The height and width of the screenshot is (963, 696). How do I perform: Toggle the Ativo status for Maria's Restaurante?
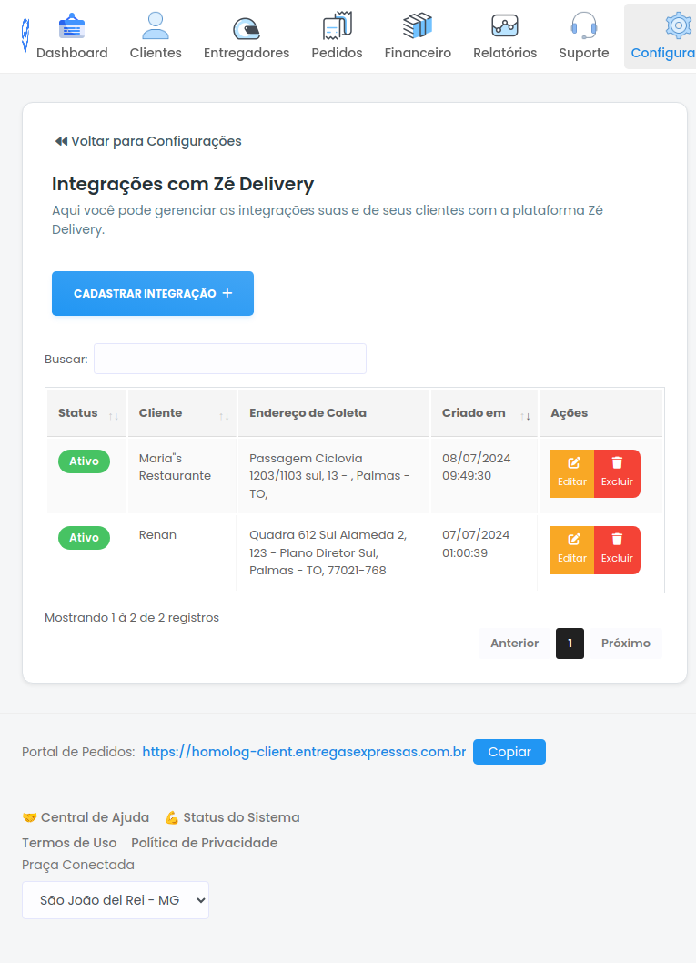pyautogui.click(x=84, y=461)
